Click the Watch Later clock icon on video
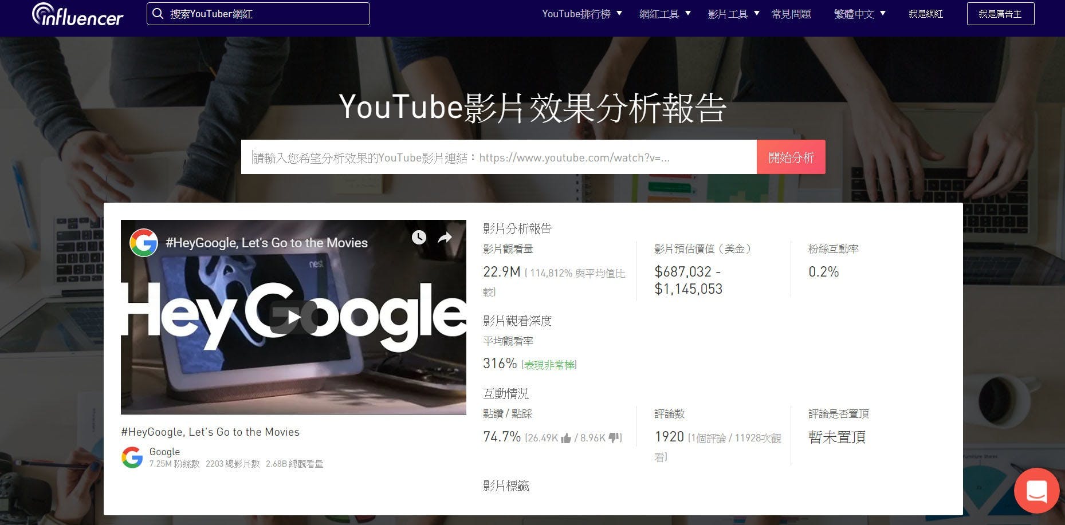The height and width of the screenshot is (525, 1065). point(419,237)
